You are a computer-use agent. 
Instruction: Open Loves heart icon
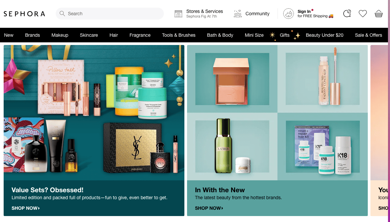coord(363,13)
